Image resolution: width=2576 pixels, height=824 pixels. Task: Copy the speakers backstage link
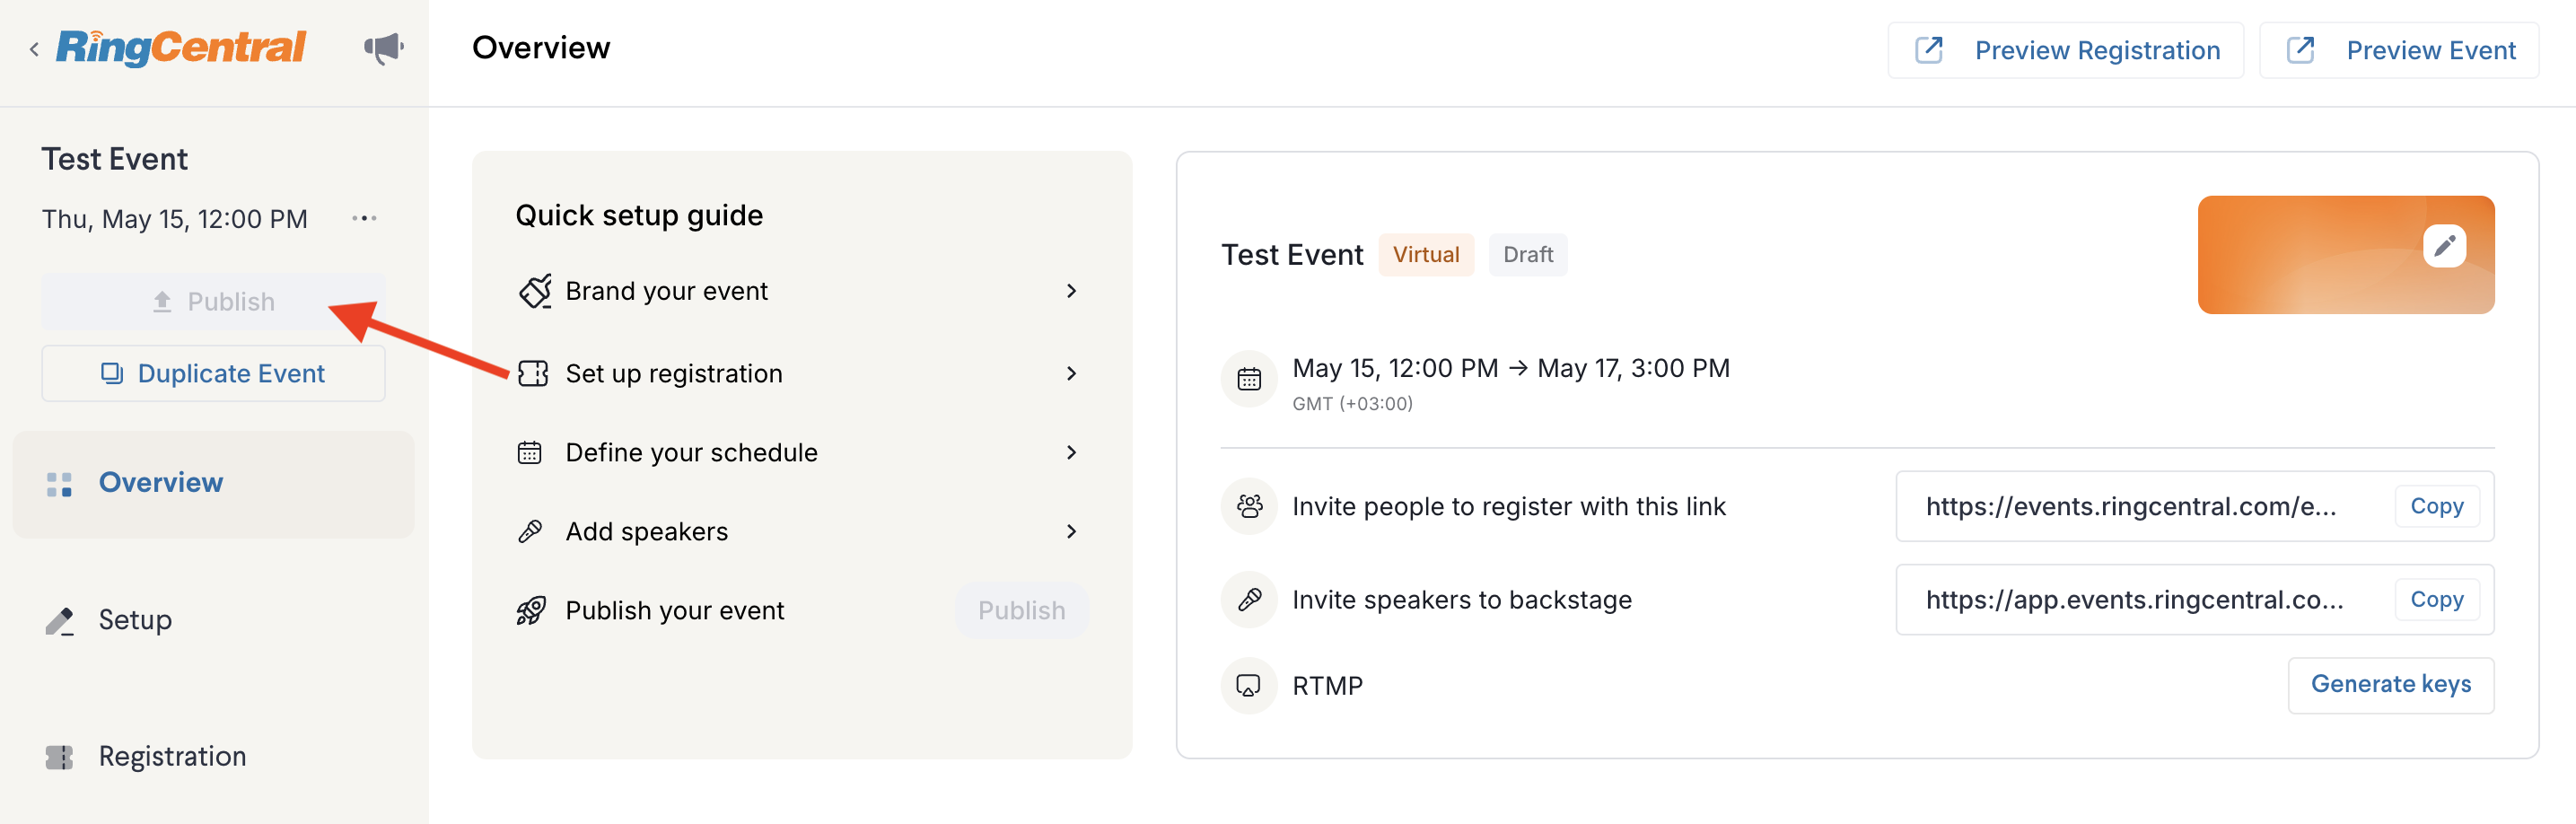[x=2436, y=599]
